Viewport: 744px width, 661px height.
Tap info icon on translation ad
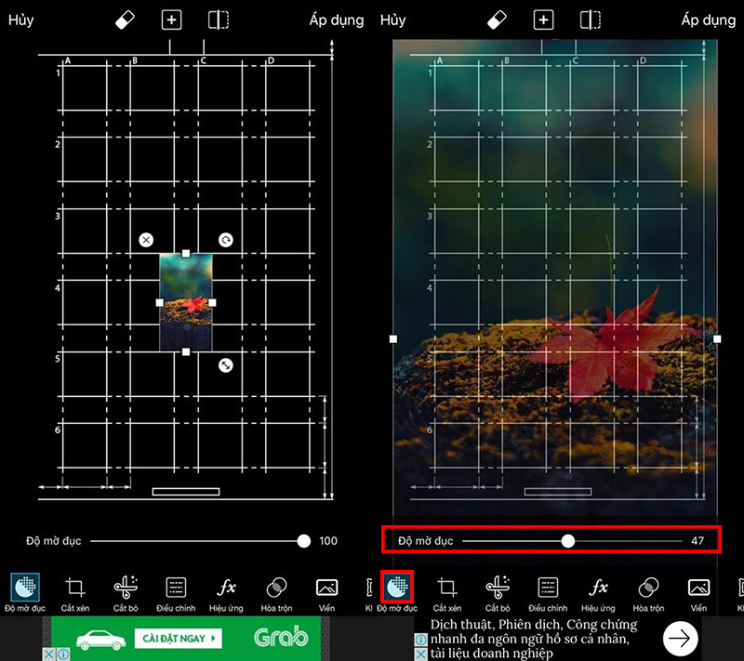pyautogui.click(x=421, y=640)
